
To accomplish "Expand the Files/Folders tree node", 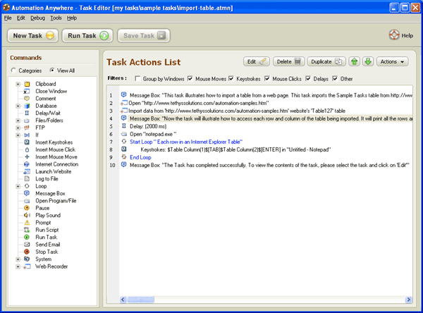I will pos(18,121).
